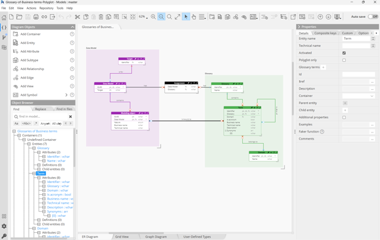
Task: Open the 62% zoom level dropdown
Action: 143,17
